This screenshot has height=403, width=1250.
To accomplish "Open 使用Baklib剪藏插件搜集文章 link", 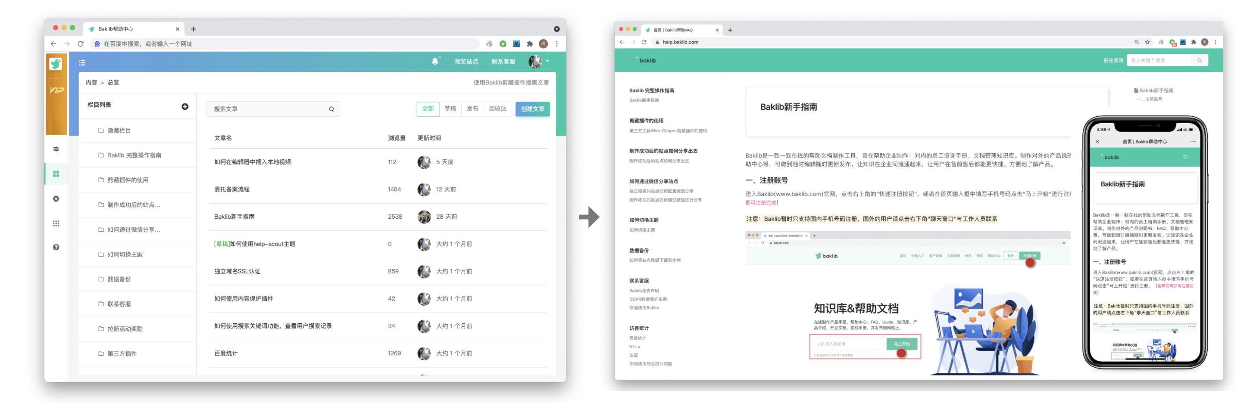I will 511,82.
